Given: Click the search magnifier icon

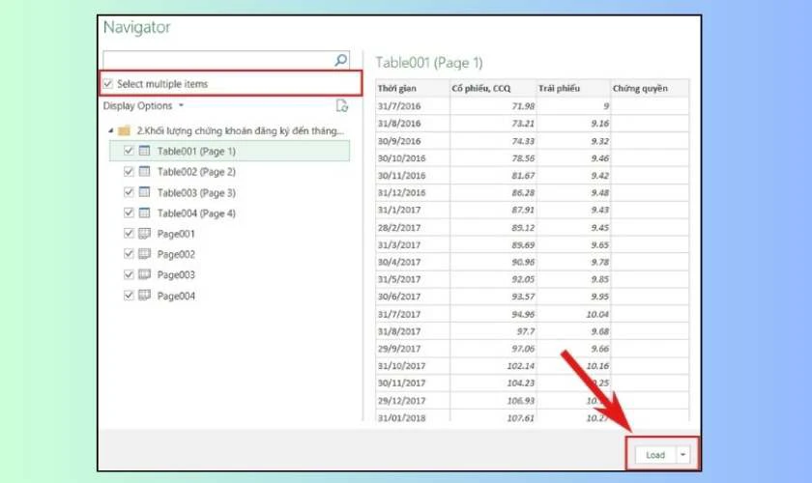Looking at the screenshot, I should (x=340, y=60).
